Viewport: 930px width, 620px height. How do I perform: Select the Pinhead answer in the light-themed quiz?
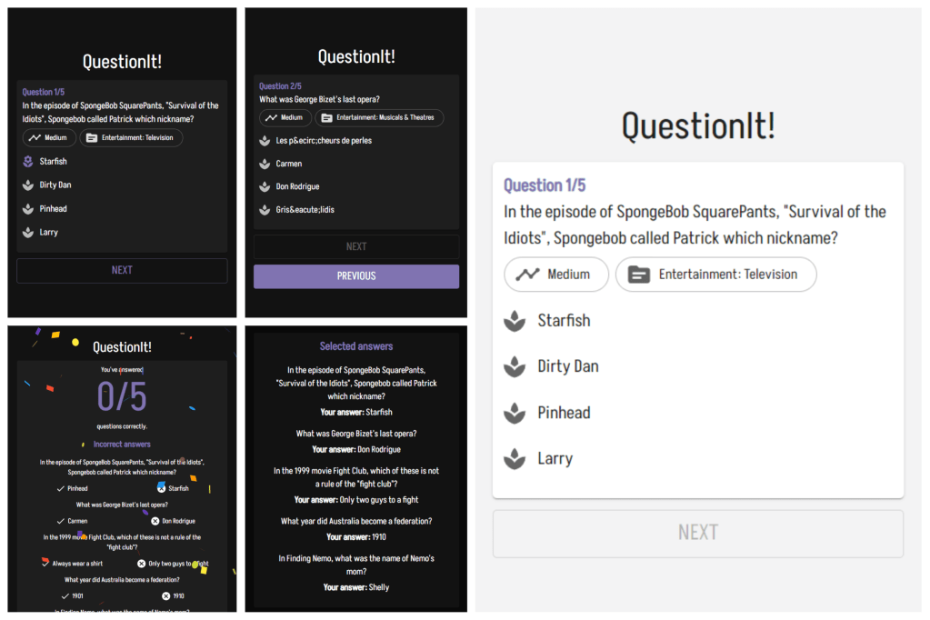[x=564, y=413]
